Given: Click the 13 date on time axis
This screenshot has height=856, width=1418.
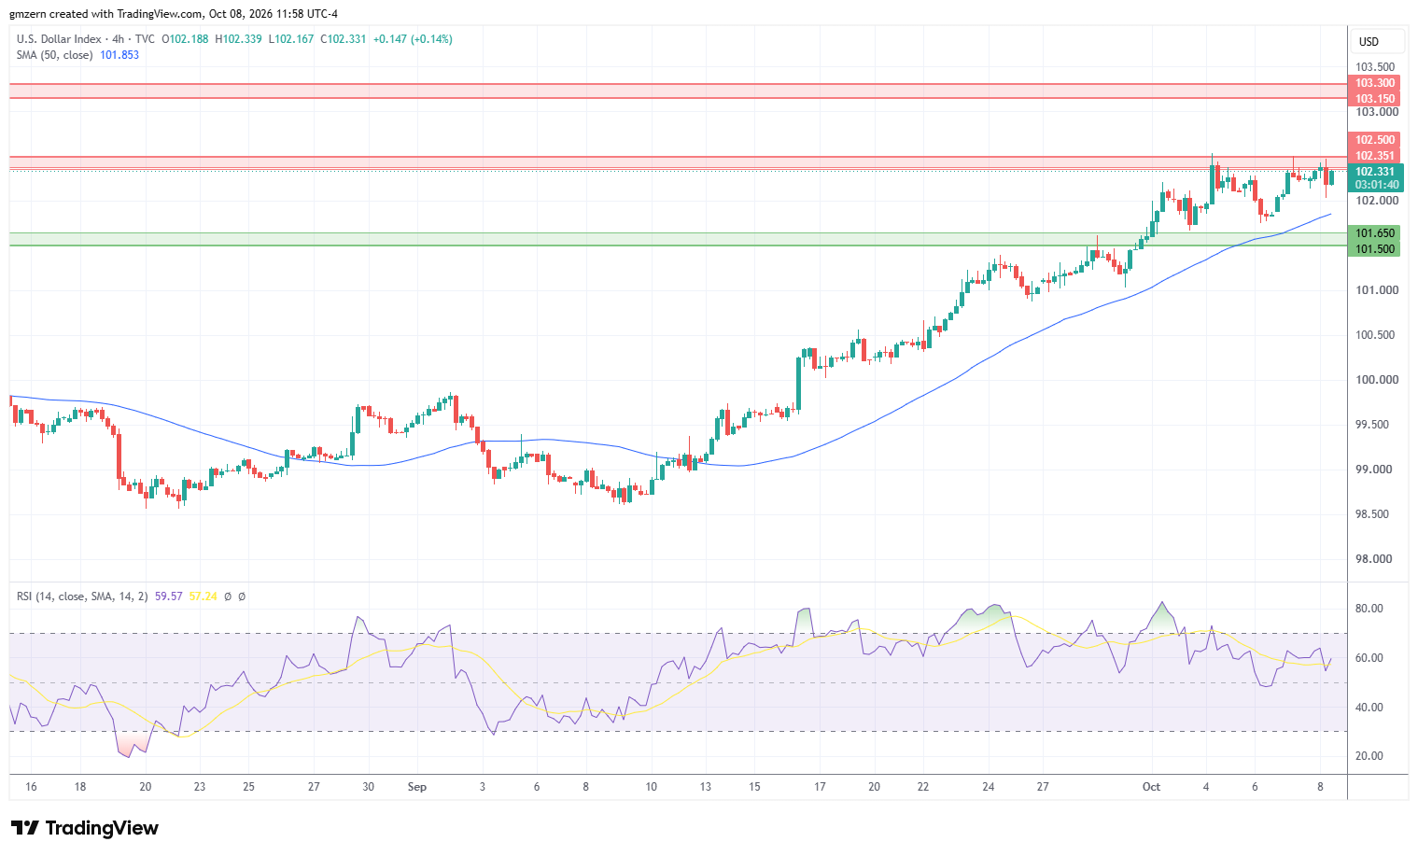Looking at the screenshot, I should 706,787.
